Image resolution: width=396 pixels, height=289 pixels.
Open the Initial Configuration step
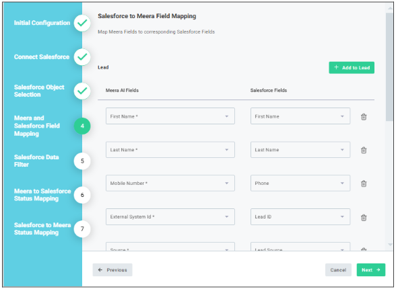[42, 23]
